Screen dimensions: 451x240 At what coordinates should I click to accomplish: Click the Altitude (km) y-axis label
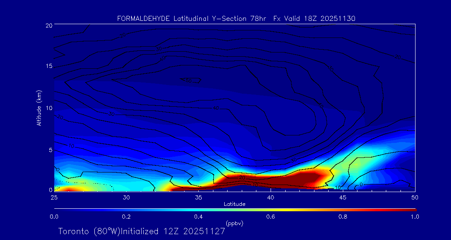tap(39, 108)
